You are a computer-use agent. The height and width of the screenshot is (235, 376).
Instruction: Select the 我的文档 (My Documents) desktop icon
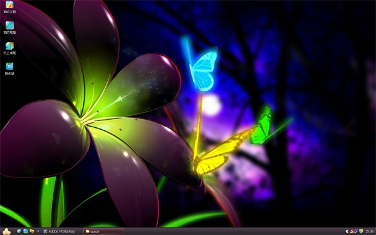pyautogui.click(x=9, y=7)
